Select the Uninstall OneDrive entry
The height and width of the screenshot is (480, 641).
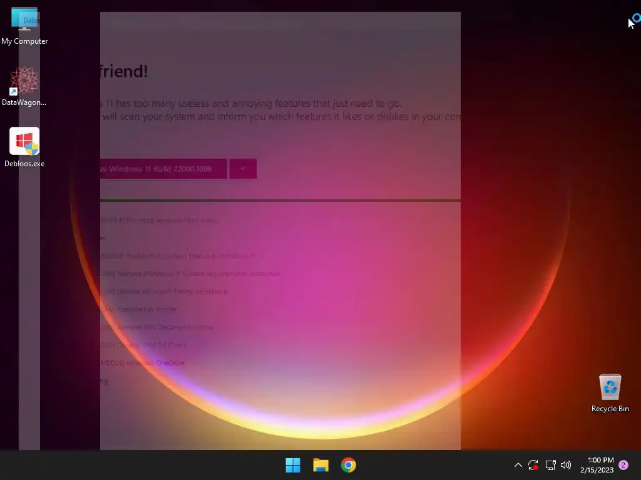coord(143,362)
